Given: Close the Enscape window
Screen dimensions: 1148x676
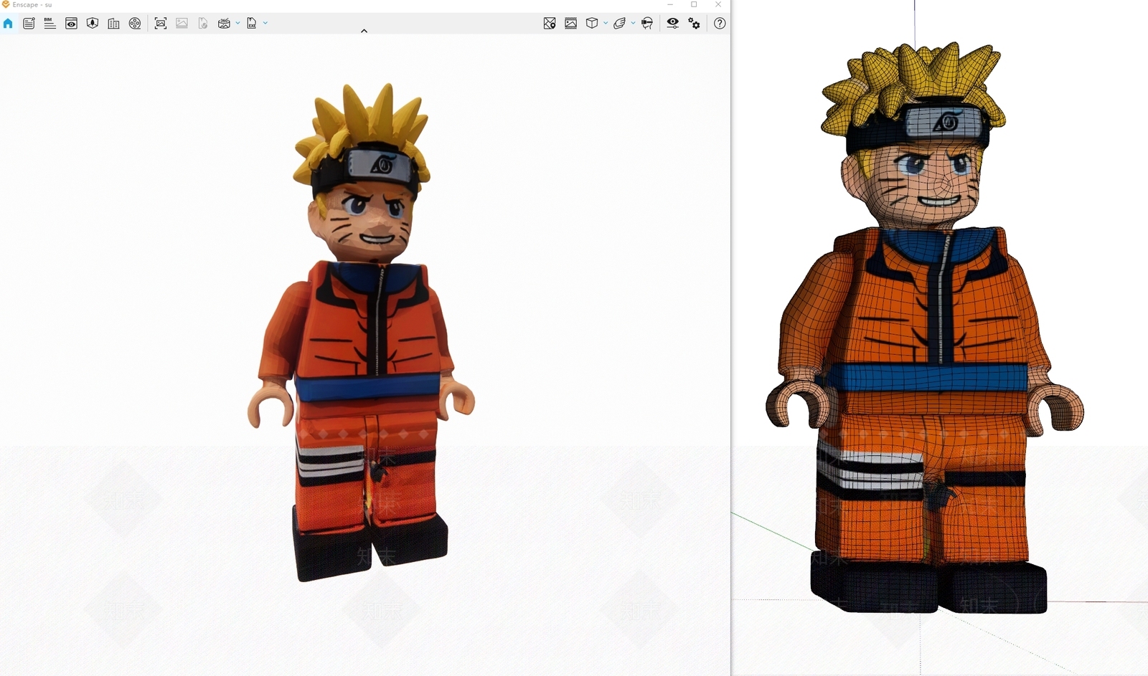Looking at the screenshot, I should tap(718, 5).
